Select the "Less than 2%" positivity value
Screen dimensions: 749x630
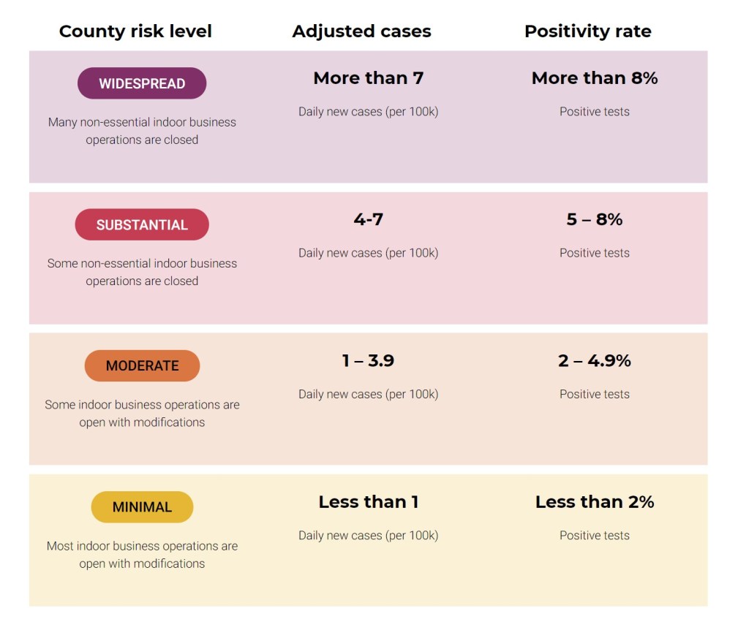point(594,502)
